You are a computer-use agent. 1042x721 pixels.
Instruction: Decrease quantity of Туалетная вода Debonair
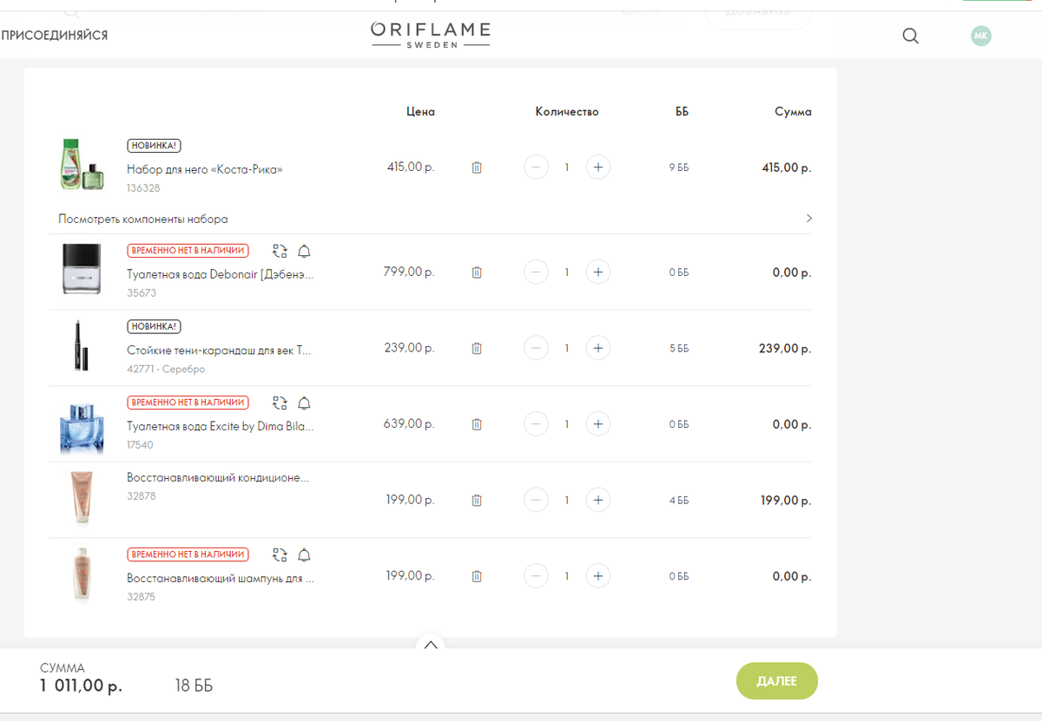[x=537, y=272]
